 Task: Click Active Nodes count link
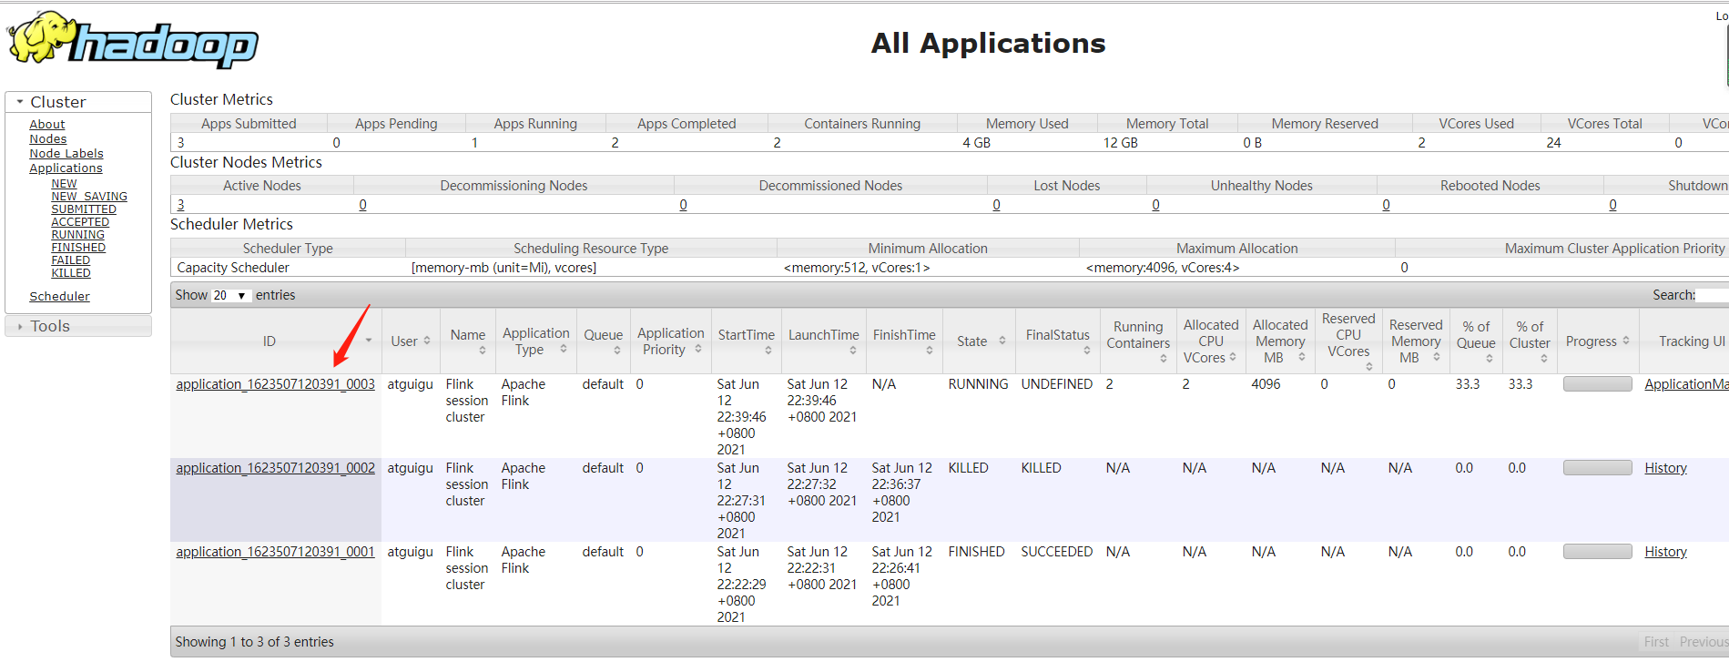(x=180, y=205)
